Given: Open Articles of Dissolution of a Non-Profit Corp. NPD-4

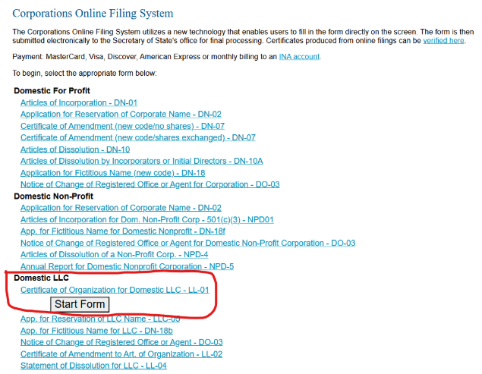Looking at the screenshot, I should (x=115, y=255).
